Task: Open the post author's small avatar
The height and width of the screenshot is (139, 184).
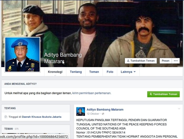Action: point(81,112)
